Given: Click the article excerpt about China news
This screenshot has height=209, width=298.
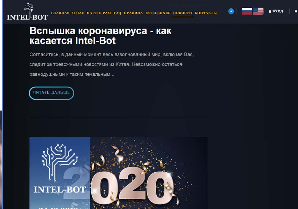Looking at the screenshot, I should point(112,64).
